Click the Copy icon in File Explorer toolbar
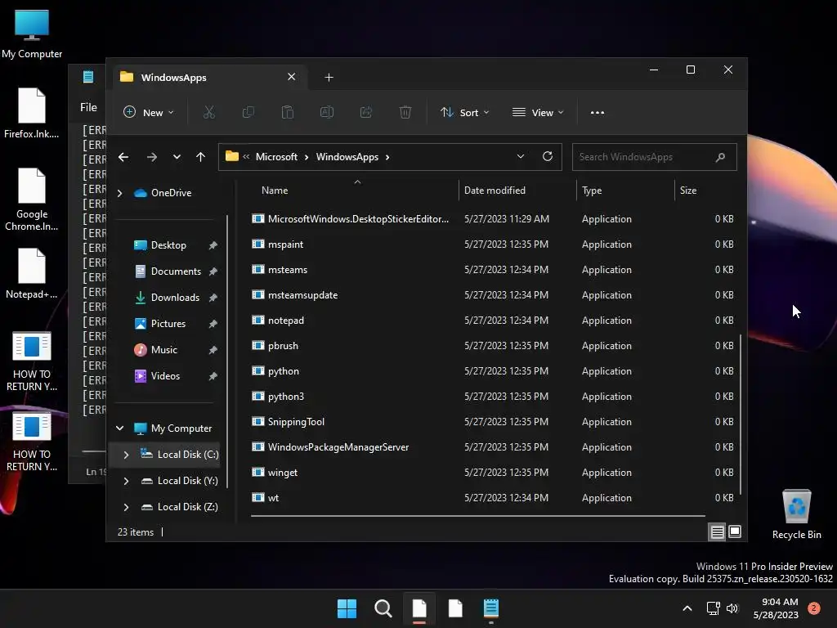Image resolution: width=837 pixels, height=628 pixels. (248, 112)
